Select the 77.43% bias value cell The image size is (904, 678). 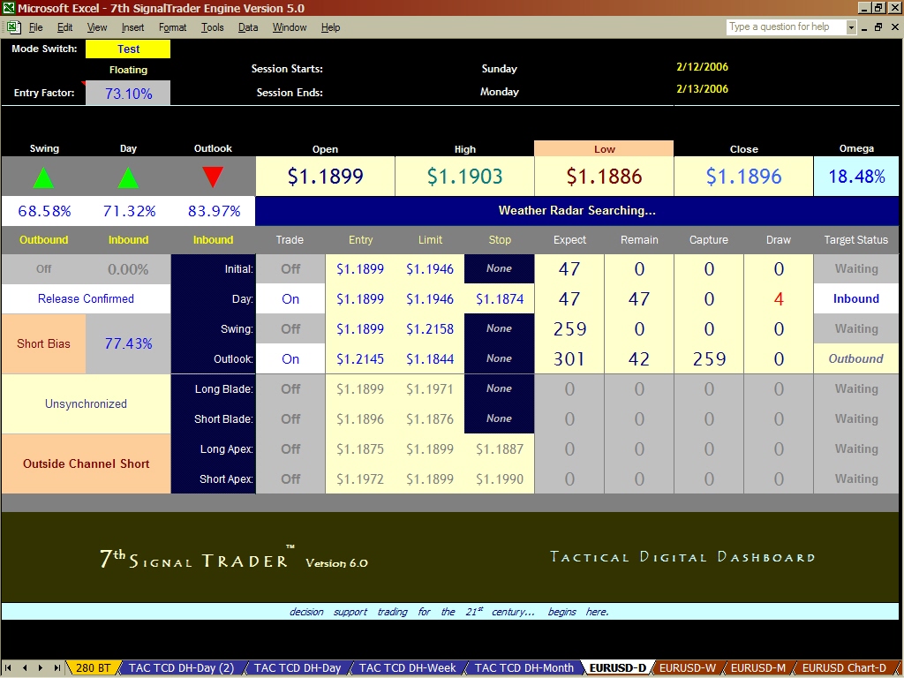click(x=128, y=343)
